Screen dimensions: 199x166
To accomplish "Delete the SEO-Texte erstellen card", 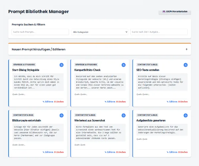I will (183, 102).
